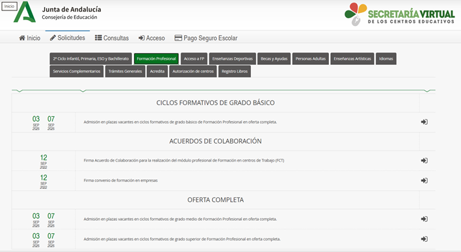461x252 pixels.
Task: Click the Inicio skip button at top-left
Action: point(9,6)
